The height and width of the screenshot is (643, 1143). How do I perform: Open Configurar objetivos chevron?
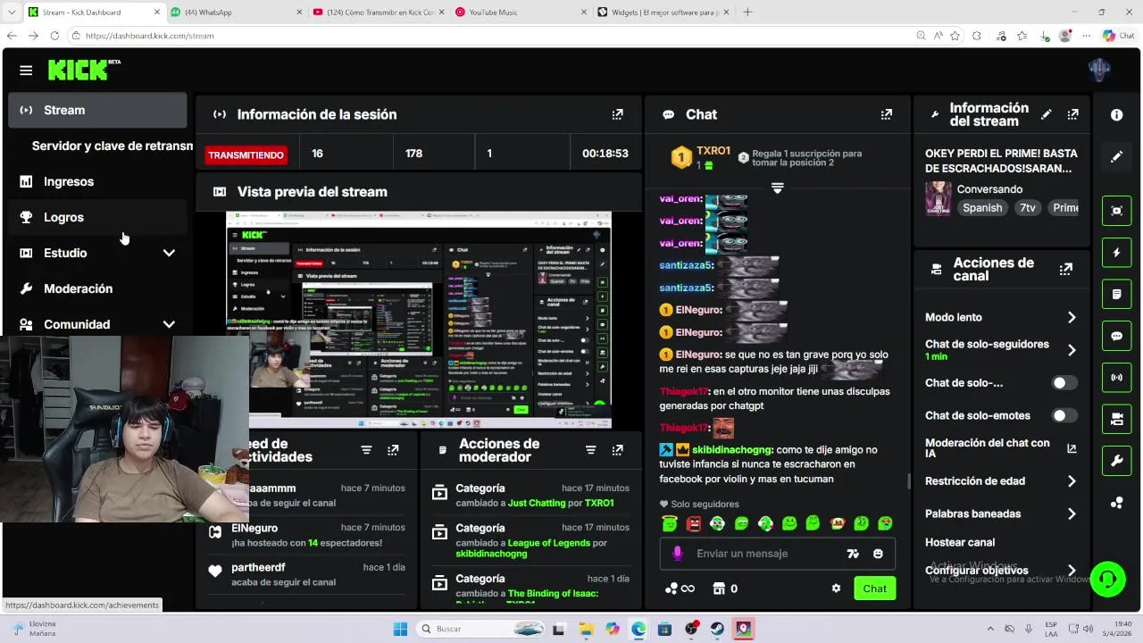point(1072,571)
